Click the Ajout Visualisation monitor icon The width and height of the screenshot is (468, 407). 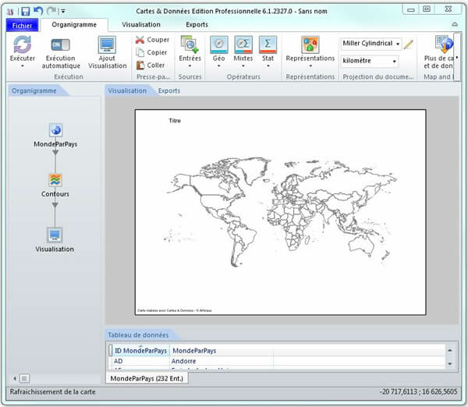(x=107, y=45)
